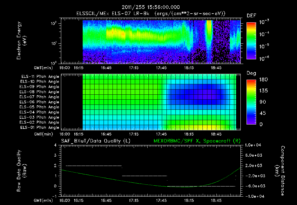Click GMT(min) label under the spectrogram
Viewport: 297px width, 205px height.
pos(44,68)
